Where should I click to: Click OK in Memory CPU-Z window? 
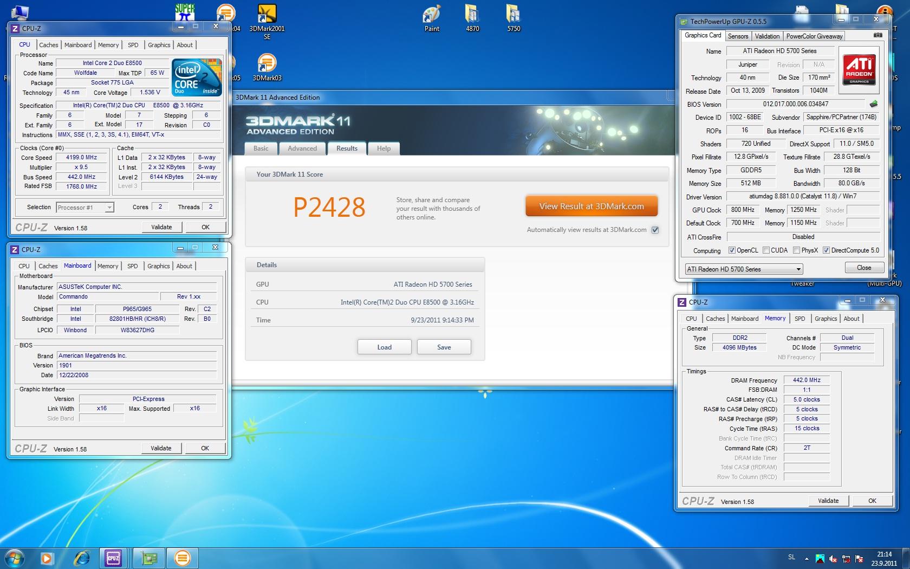[872, 501]
